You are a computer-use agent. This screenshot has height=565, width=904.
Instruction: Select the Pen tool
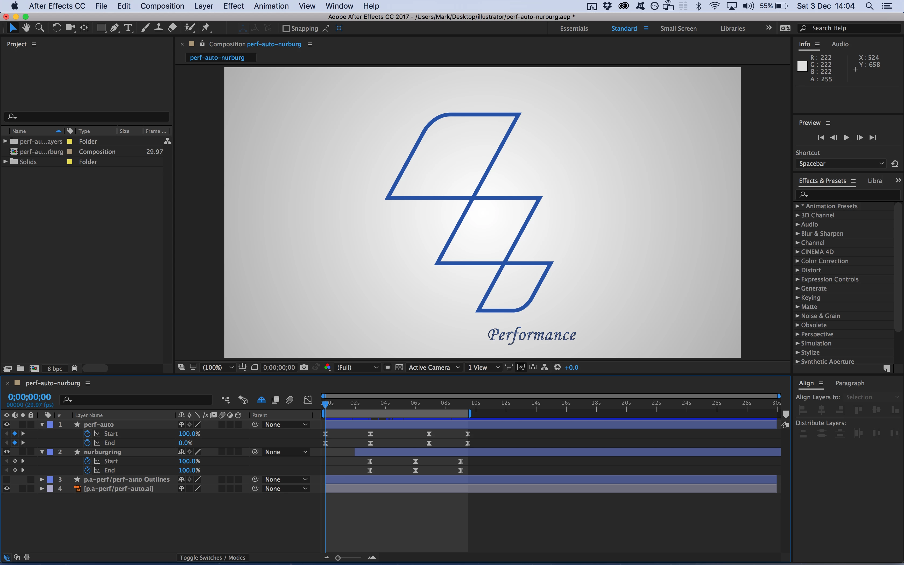(x=114, y=28)
